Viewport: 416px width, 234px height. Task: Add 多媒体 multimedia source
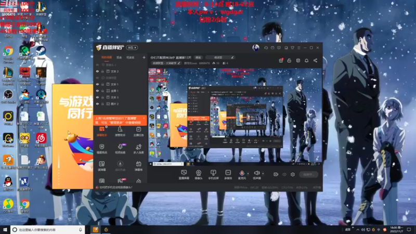(228, 175)
